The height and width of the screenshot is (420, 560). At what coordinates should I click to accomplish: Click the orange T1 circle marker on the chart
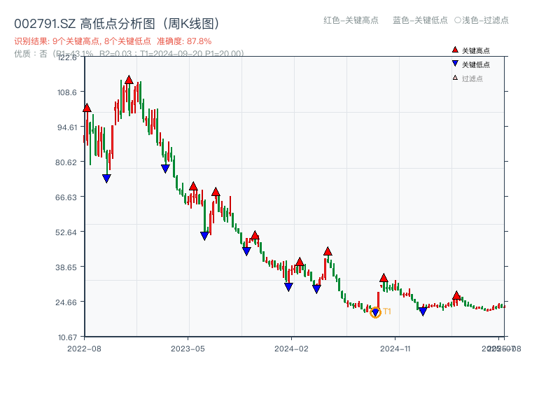[x=375, y=312]
